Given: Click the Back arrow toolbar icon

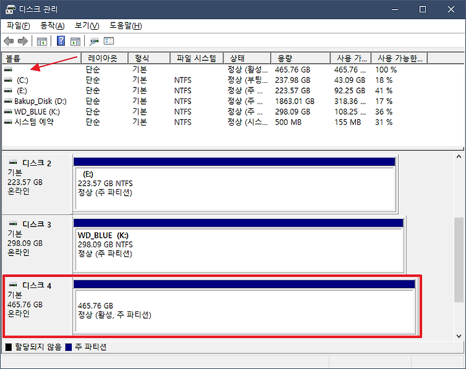Looking at the screenshot, I should [9, 41].
